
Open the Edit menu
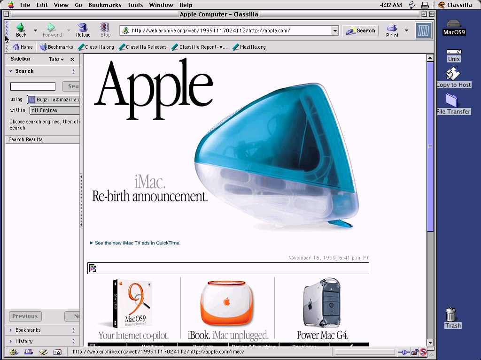pyautogui.click(x=42, y=5)
